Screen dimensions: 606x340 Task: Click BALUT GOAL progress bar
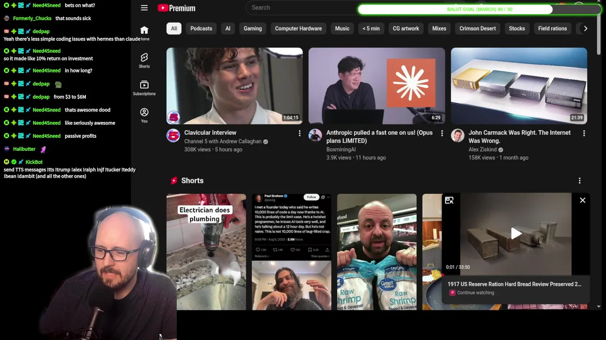click(x=479, y=9)
